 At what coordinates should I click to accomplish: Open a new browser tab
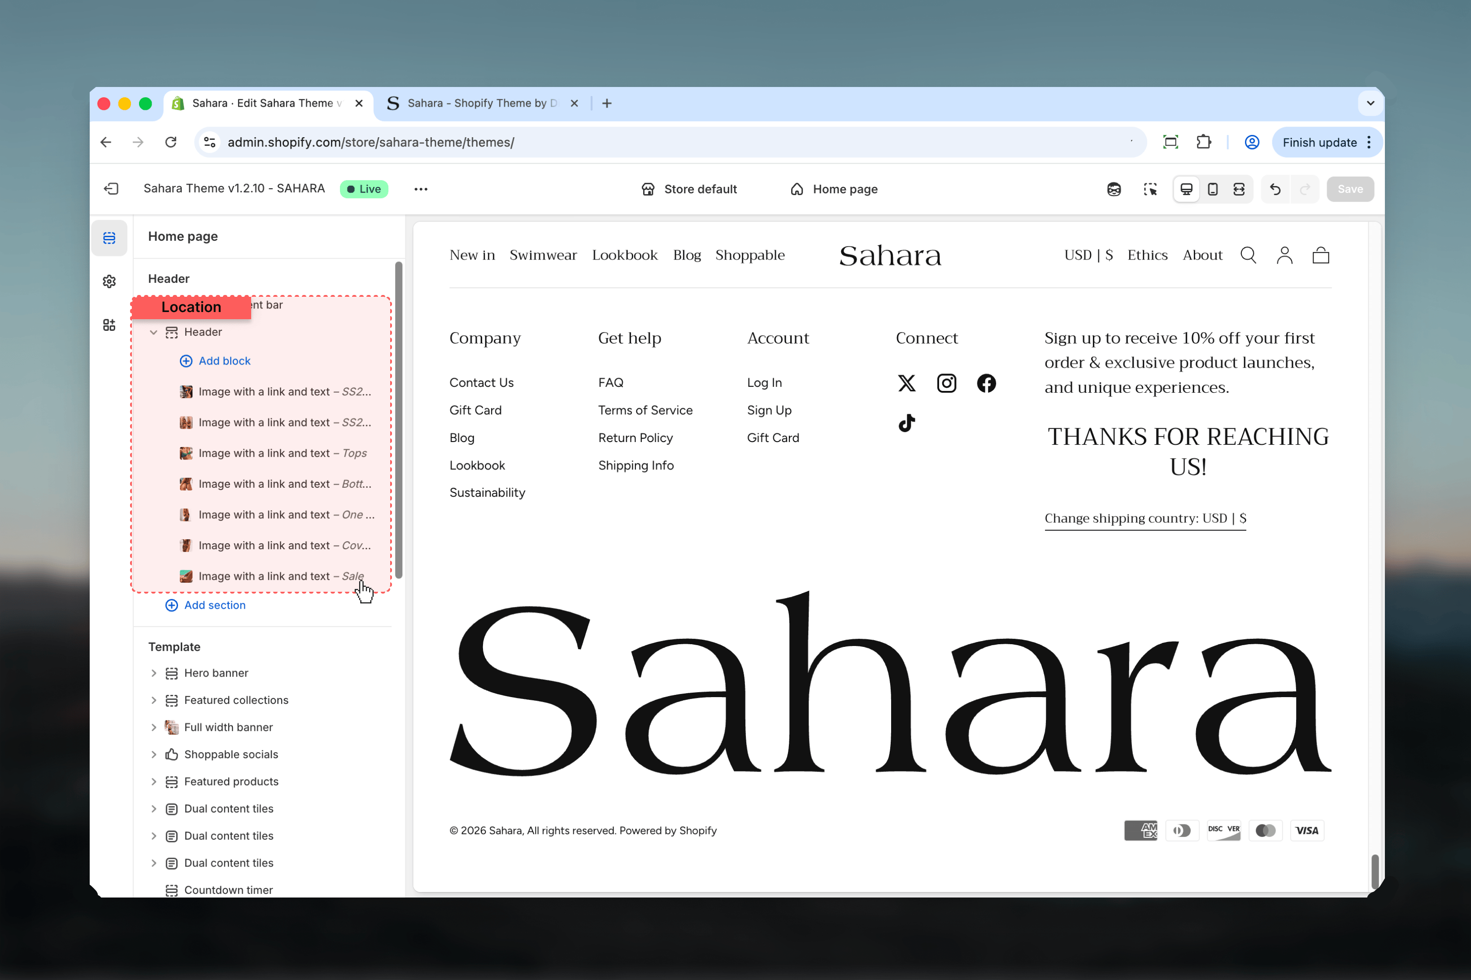pos(606,103)
